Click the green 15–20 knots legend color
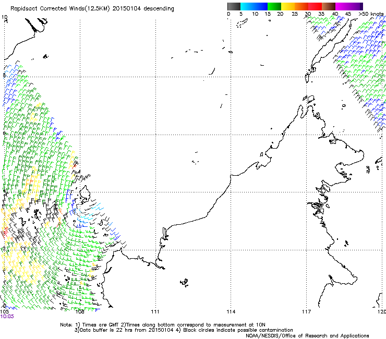Screen dimensions: 386x339 tap(274, 6)
